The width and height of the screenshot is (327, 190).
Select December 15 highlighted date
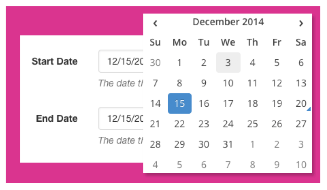coord(179,103)
